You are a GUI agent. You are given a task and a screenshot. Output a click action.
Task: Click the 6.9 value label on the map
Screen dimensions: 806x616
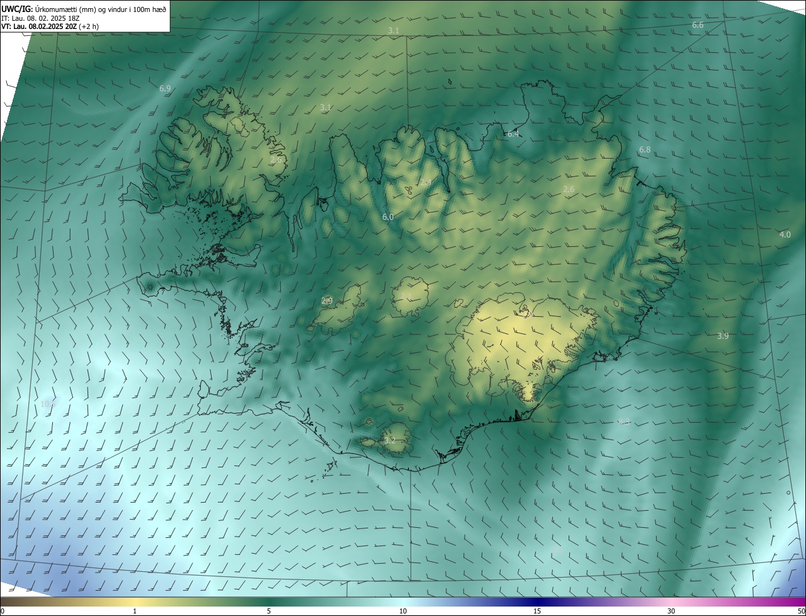click(x=165, y=89)
